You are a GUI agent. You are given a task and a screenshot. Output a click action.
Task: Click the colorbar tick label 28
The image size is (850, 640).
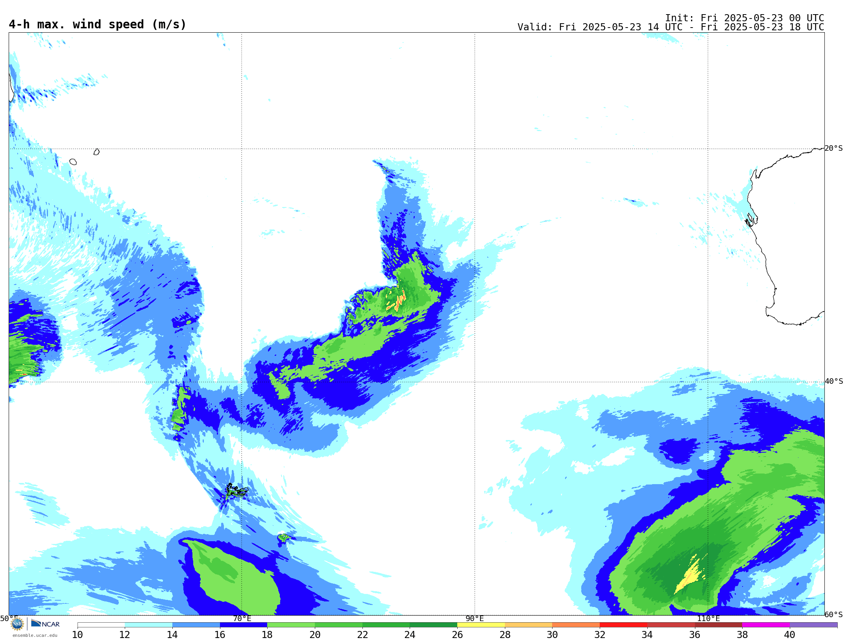pos(505,634)
